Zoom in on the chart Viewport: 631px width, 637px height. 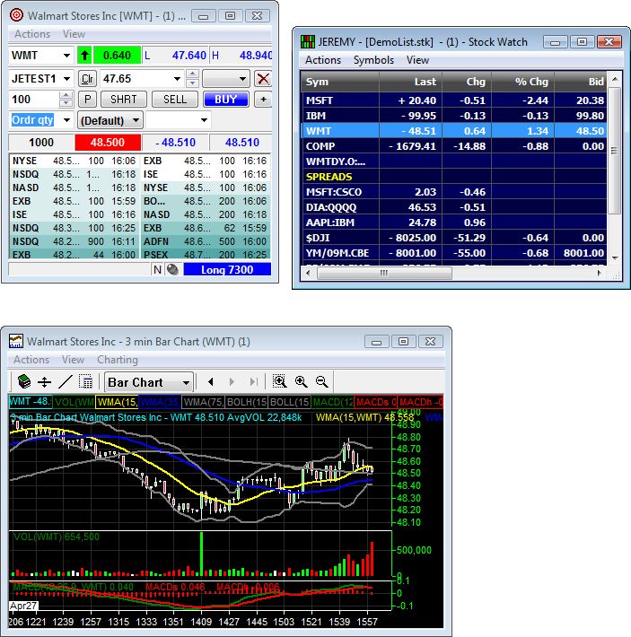[301, 381]
